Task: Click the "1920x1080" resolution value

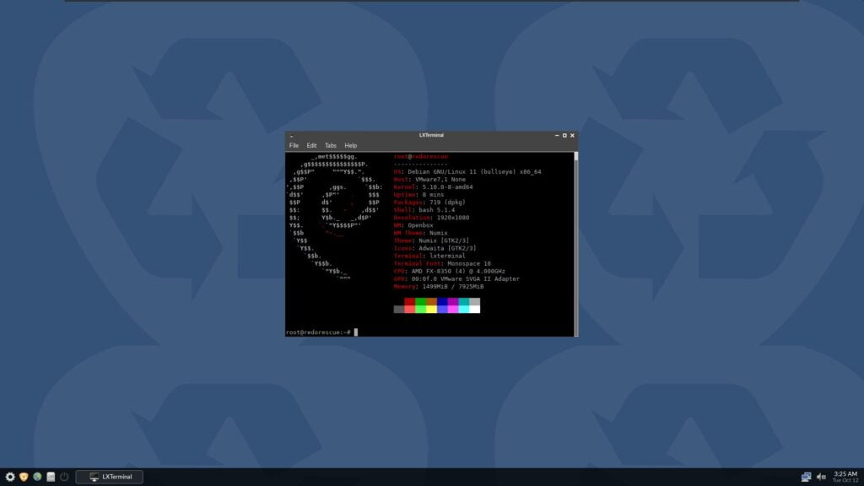Action: (453, 218)
